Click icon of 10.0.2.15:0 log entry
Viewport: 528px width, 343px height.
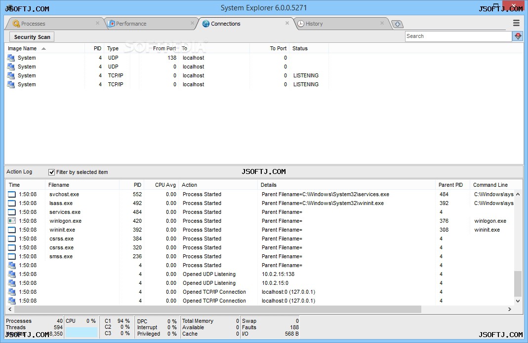pos(12,283)
